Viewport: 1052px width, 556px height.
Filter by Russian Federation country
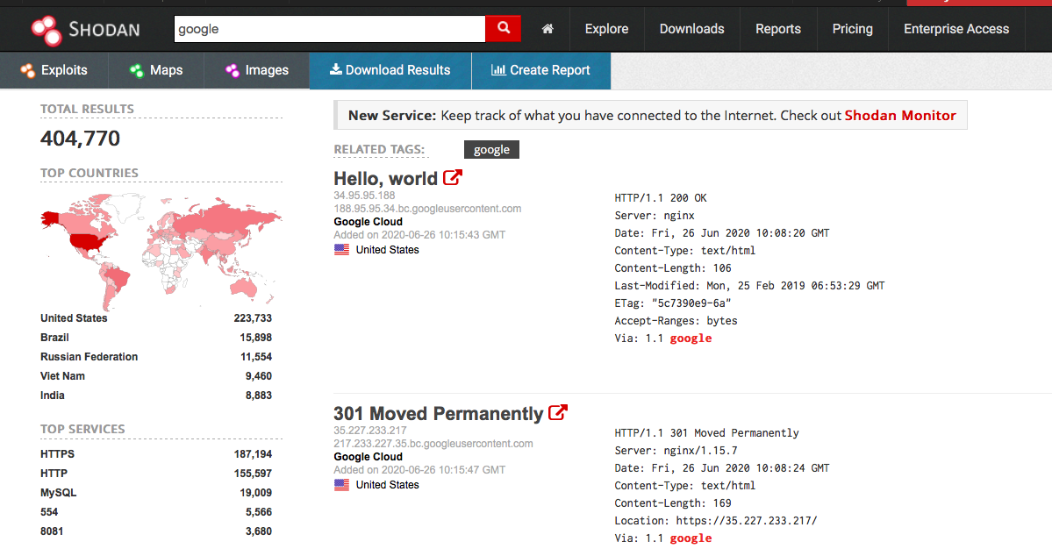click(x=89, y=357)
